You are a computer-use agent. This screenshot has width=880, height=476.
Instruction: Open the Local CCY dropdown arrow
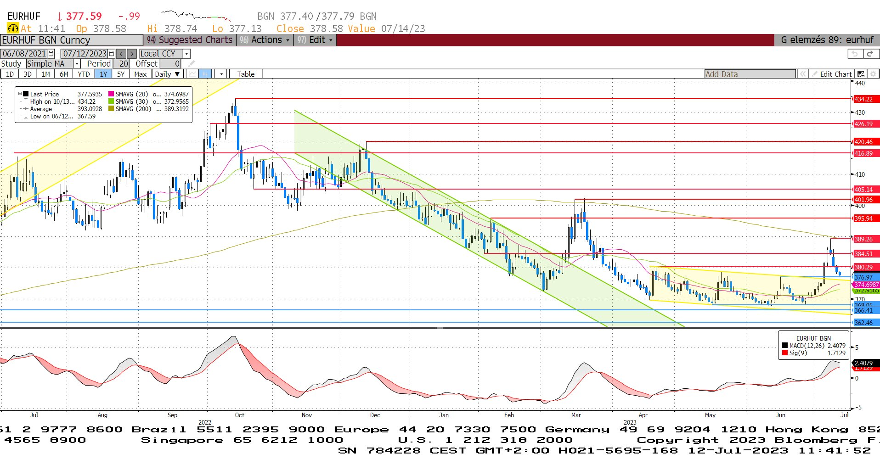pos(186,54)
